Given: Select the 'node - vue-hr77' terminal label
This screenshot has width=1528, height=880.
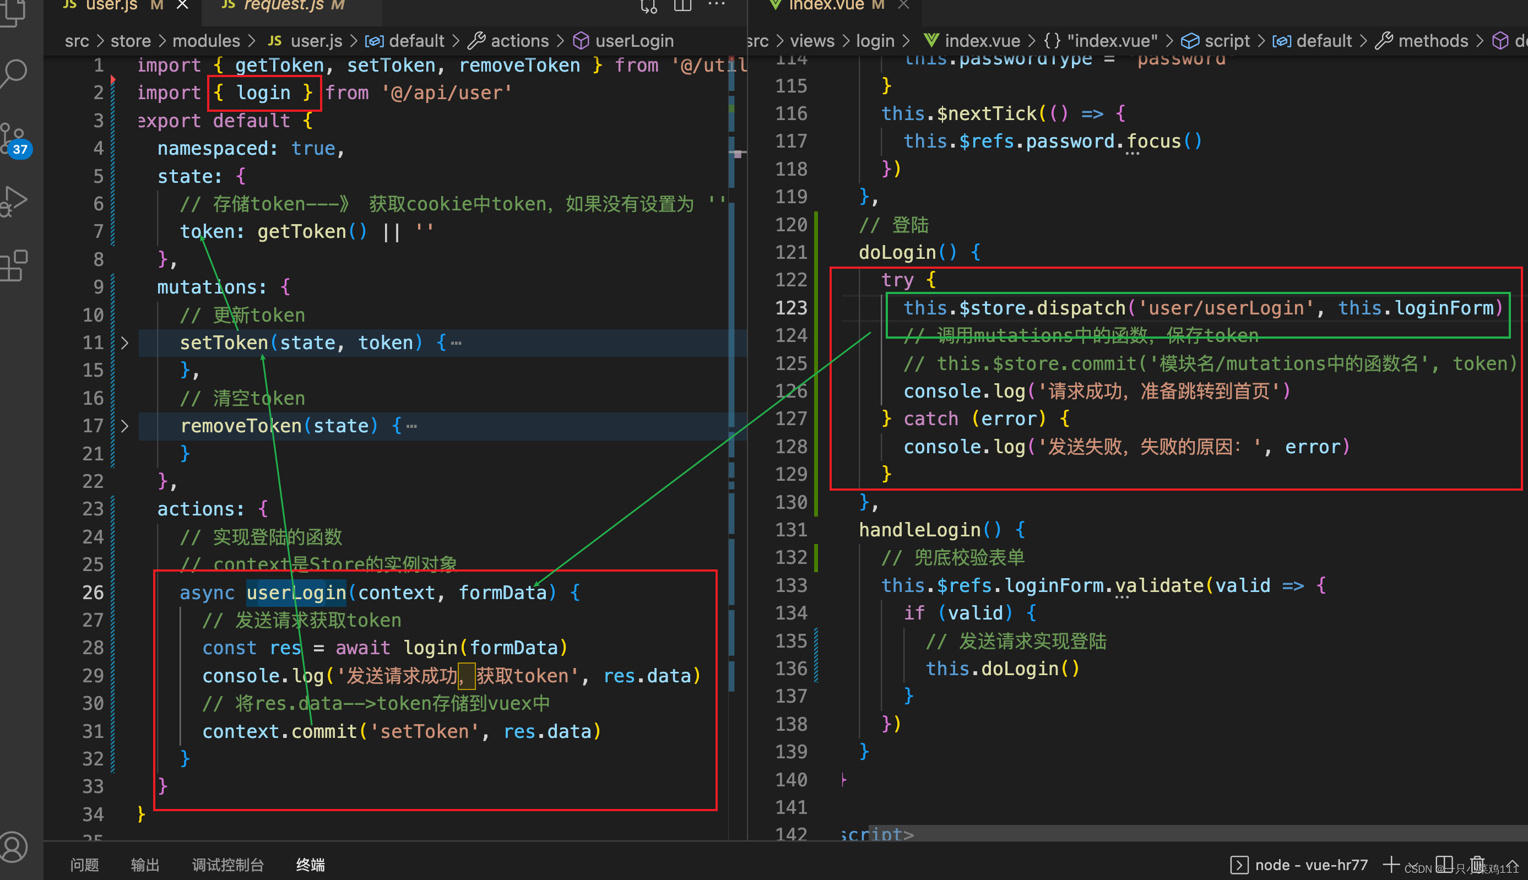Looking at the screenshot, I should (1311, 865).
